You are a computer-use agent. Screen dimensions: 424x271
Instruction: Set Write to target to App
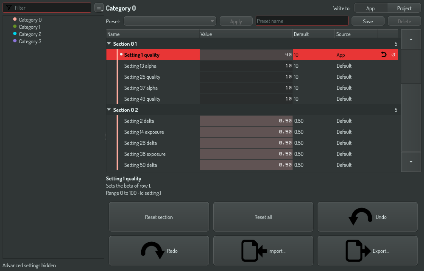[x=371, y=8]
